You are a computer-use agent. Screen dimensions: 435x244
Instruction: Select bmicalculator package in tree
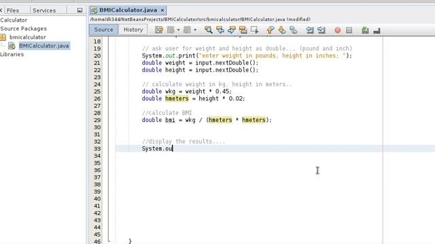coord(27,37)
